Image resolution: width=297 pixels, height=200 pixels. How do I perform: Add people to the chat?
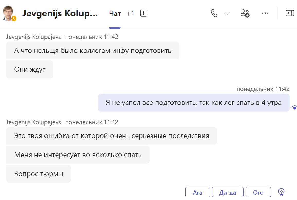[245, 13]
